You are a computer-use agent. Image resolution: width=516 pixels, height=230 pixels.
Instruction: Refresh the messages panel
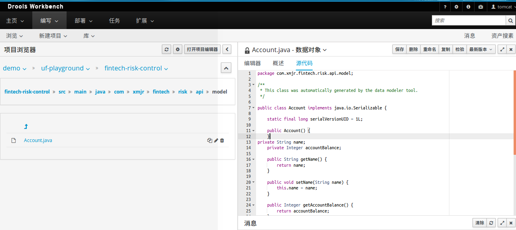pos(492,223)
